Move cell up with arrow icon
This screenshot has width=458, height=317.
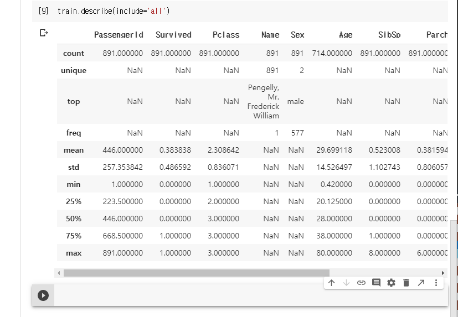(x=331, y=283)
